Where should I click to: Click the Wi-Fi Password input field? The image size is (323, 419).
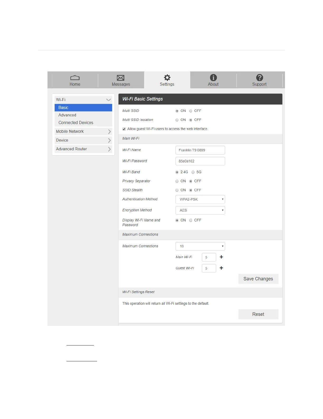click(x=200, y=161)
